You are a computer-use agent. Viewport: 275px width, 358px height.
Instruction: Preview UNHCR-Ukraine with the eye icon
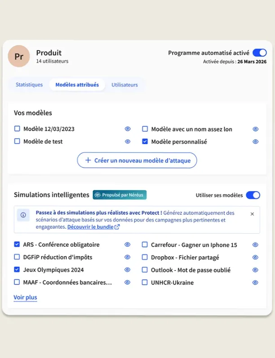[x=255, y=282]
